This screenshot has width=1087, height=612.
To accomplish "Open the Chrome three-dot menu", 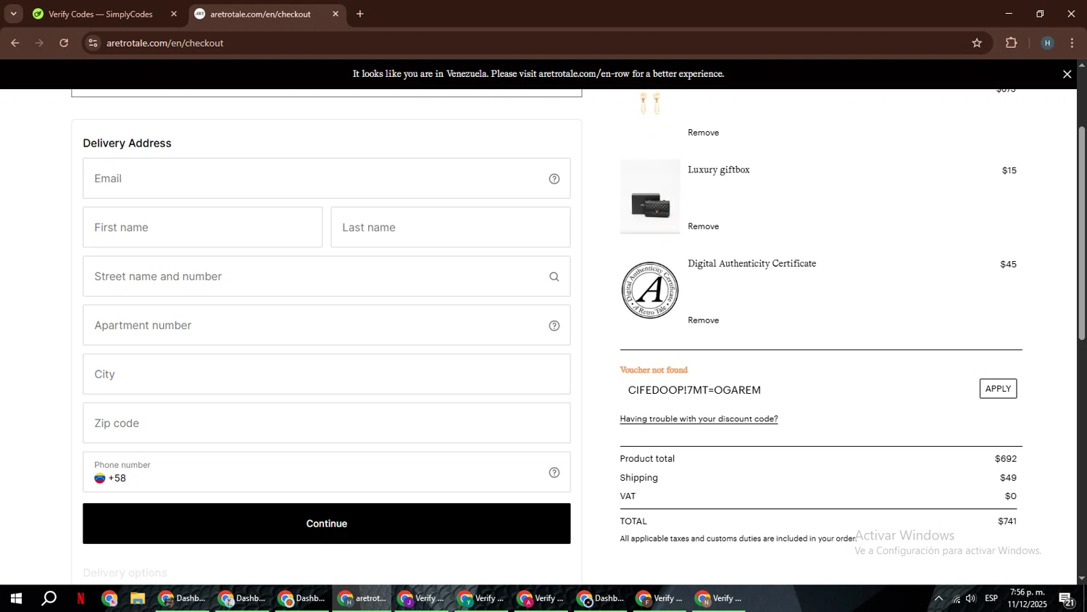I will [x=1072, y=43].
